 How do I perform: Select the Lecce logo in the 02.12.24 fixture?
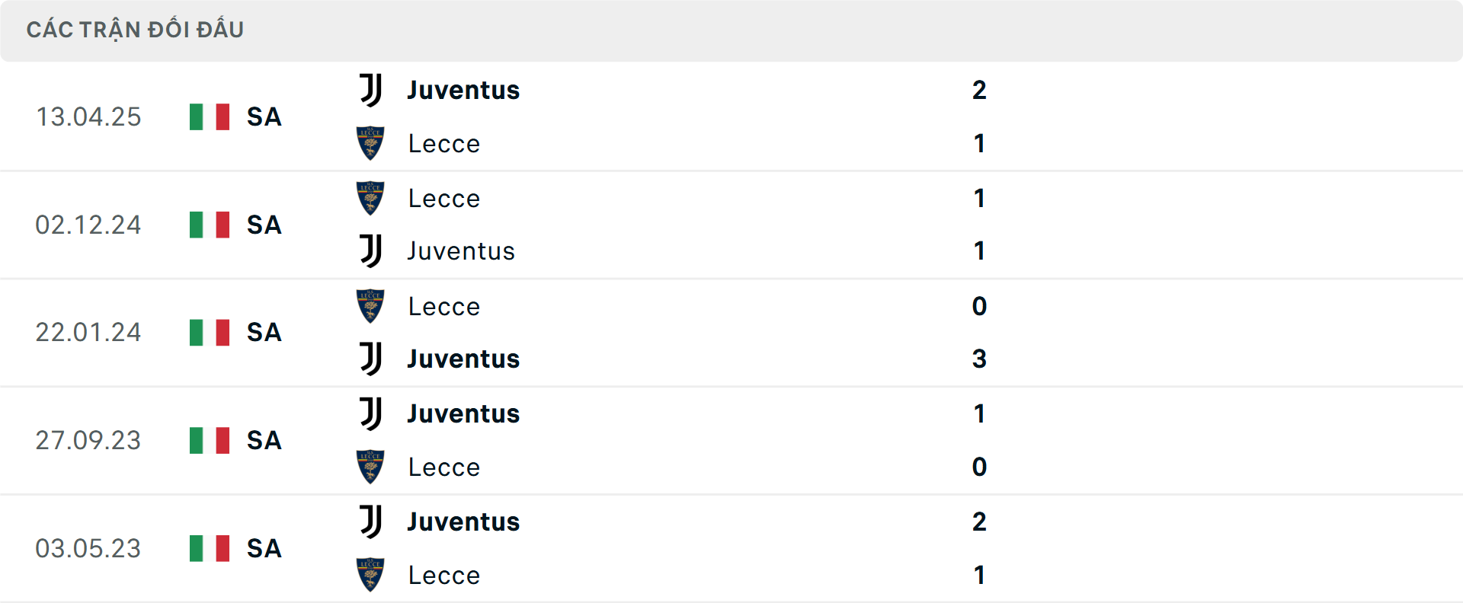click(x=370, y=198)
